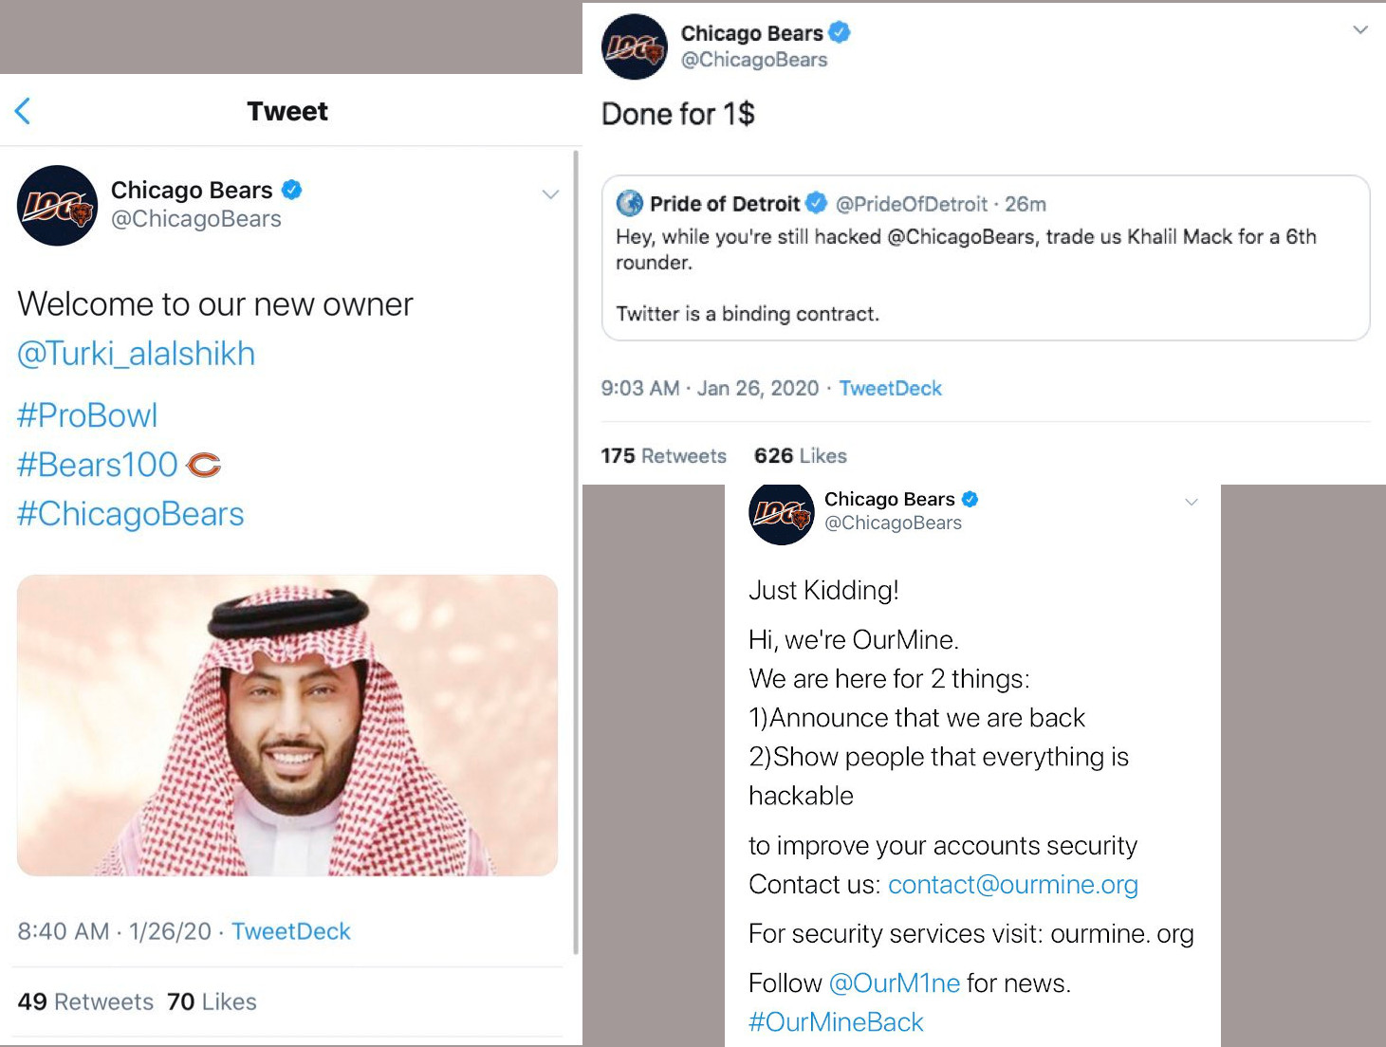Viewport: 1386px width, 1047px height.
Task: Open the #ChicagoBears hashtag
Action: [x=131, y=514]
